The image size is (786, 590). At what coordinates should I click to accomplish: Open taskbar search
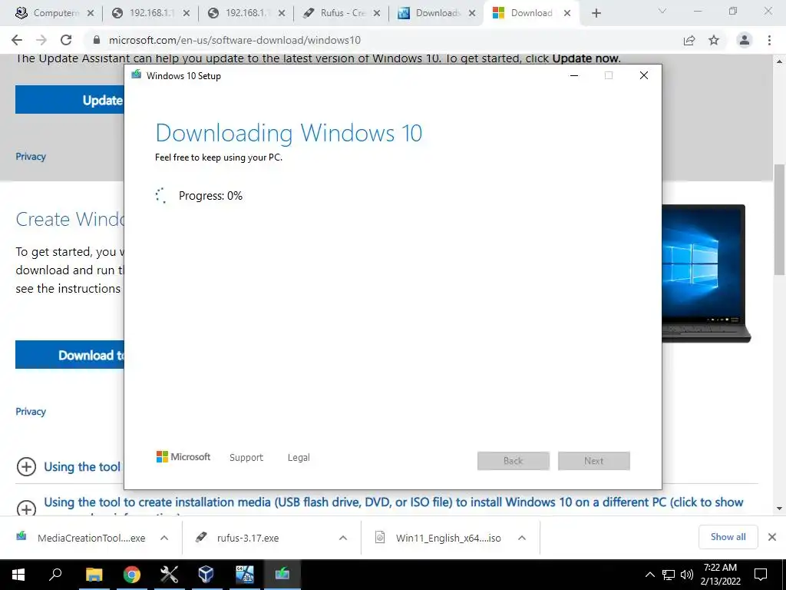tap(55, 575)
